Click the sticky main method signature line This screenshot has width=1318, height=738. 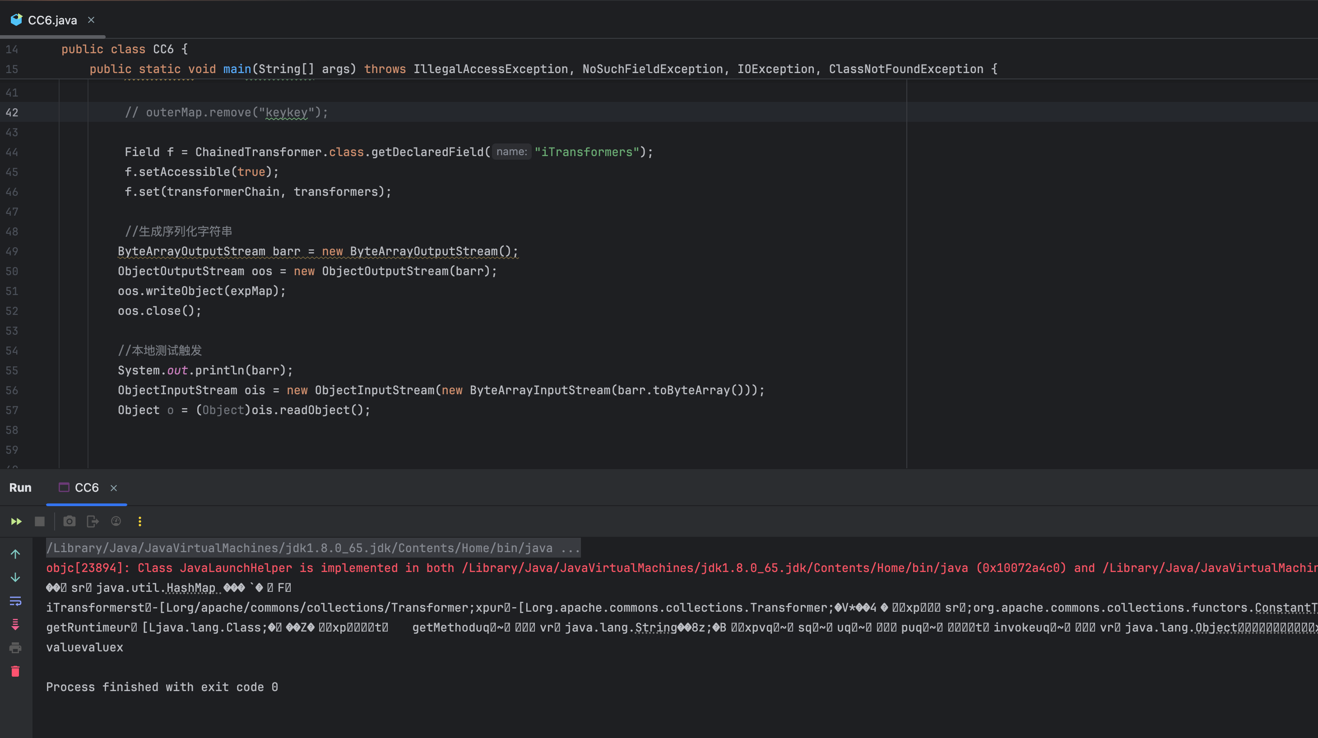[543, 69]
